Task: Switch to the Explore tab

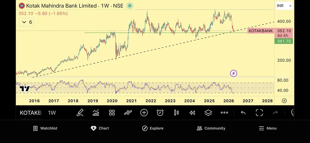Action: (x=153, y=128)
